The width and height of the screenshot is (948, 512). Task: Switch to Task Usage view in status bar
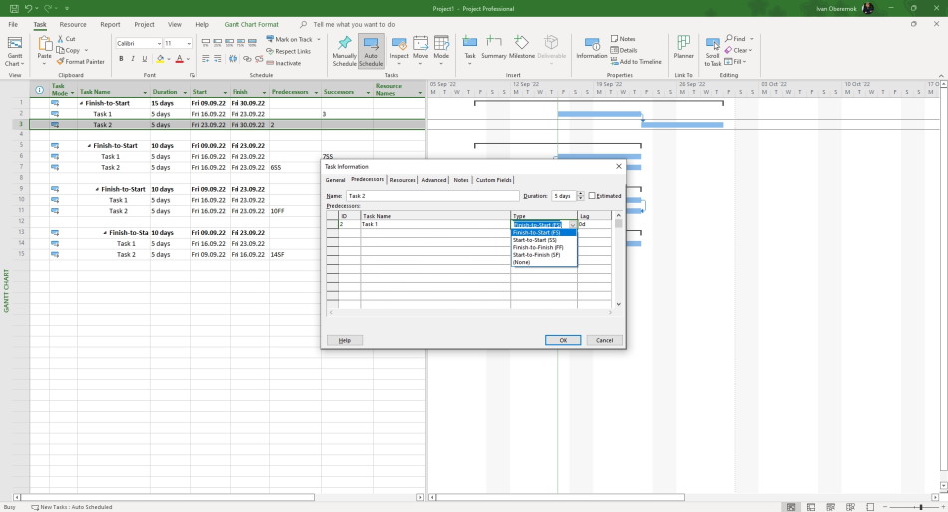[810, 507]
